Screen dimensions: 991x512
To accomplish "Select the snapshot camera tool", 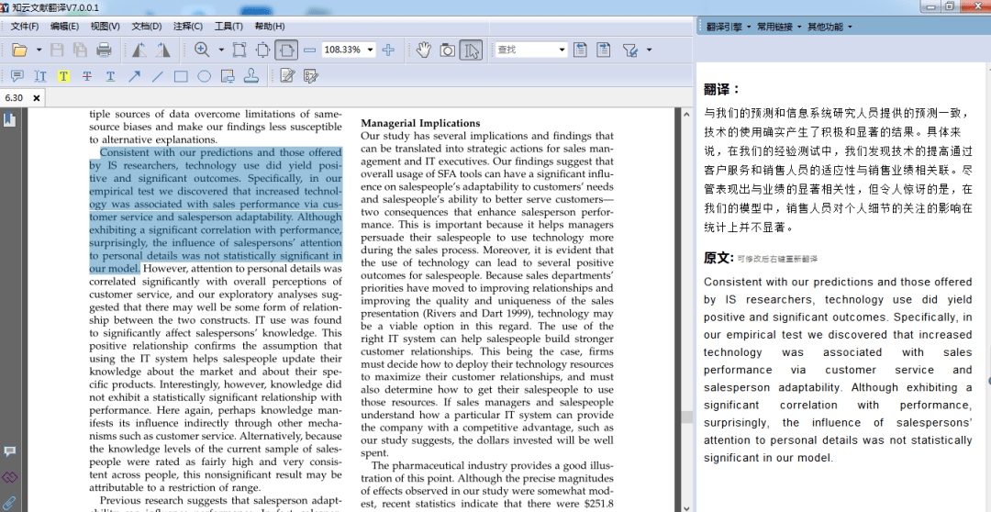I will pos(448,50).
